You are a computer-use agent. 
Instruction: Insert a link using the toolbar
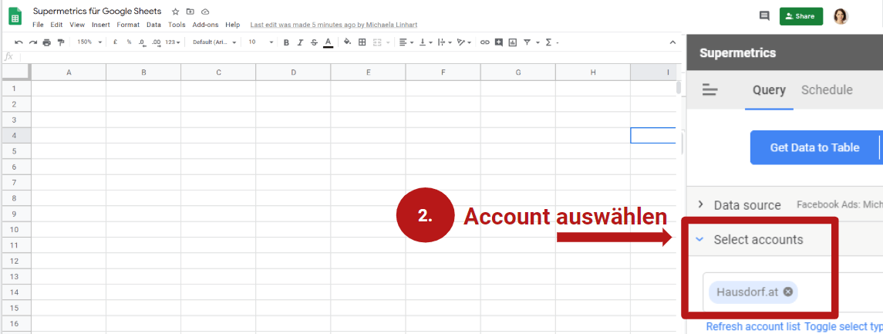point(485,42)
